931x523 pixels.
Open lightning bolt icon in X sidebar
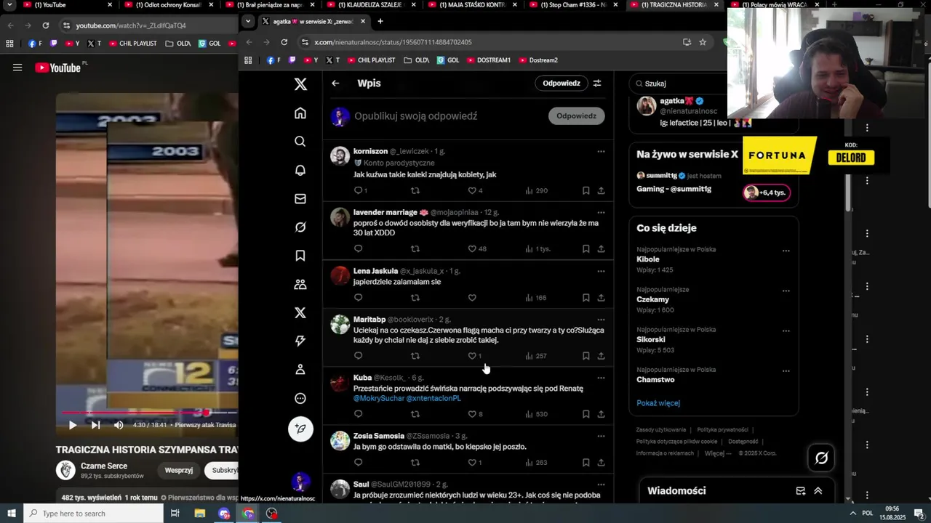pos(300,341)
